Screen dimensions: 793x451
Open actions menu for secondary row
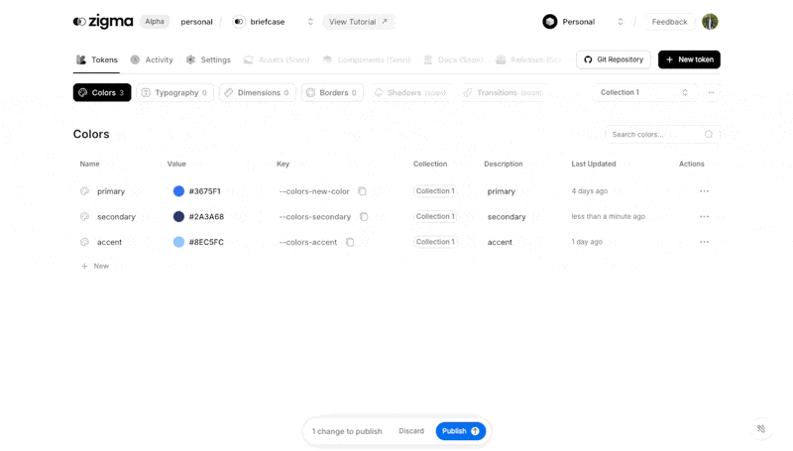(x=704, y=216)
